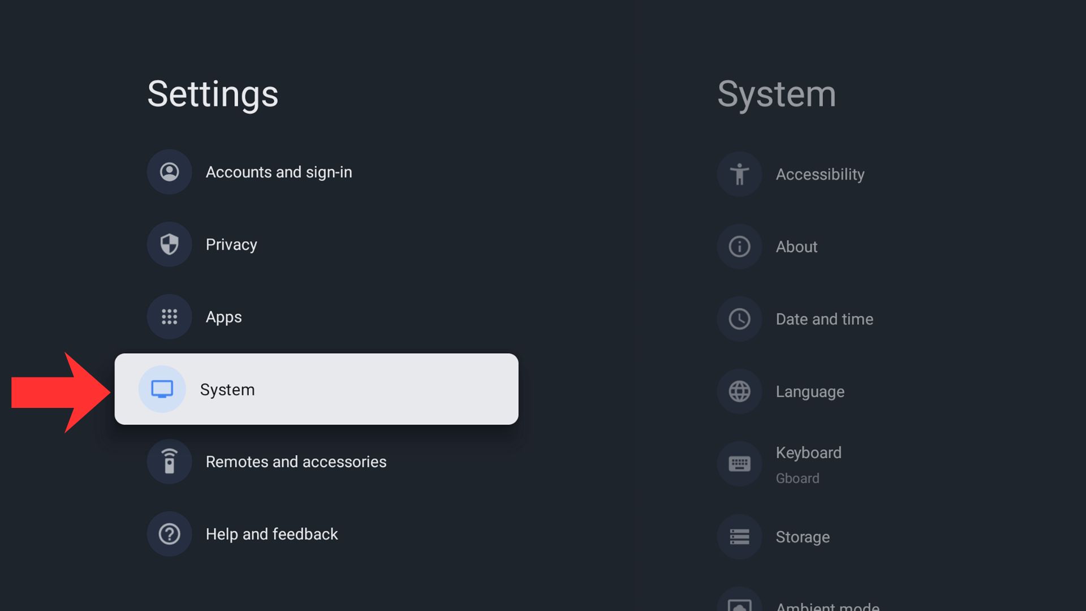Click the Remotes and accessories remote icon
This screenshot has width=1086, height=611.
(x=169, y=462)
